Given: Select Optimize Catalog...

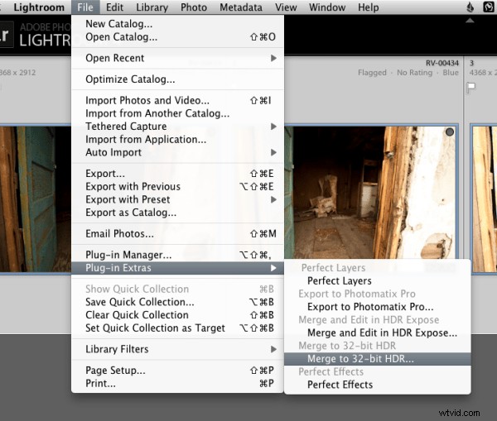Looking at the screenshot, I should [x=177, y=79].
